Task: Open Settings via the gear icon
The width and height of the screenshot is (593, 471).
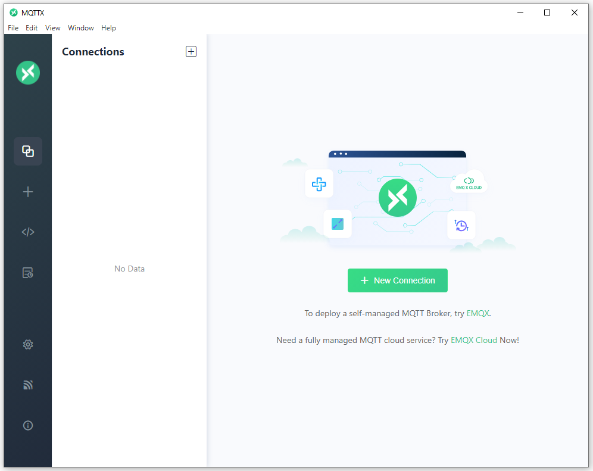Action: (27, 344)
